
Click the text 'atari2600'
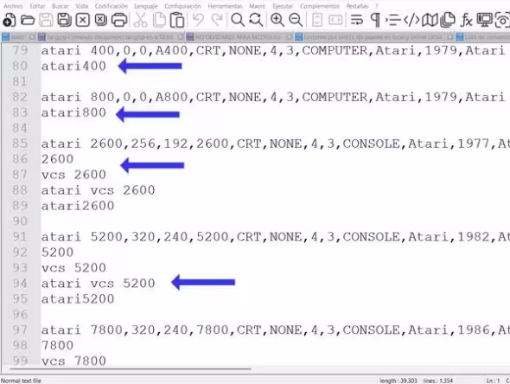(78, 206)
